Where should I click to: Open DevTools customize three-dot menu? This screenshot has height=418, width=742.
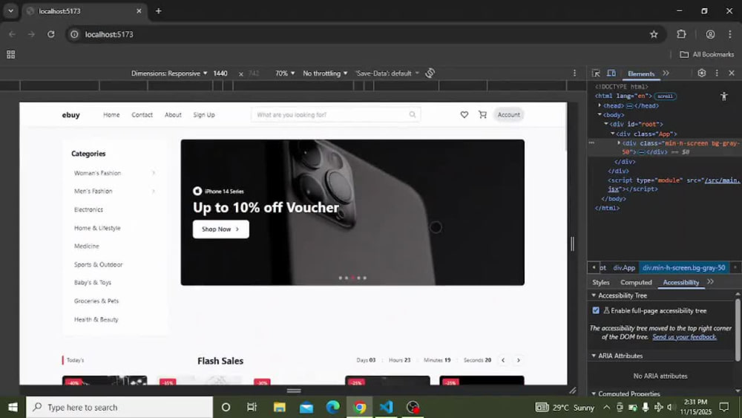[717, 73]
